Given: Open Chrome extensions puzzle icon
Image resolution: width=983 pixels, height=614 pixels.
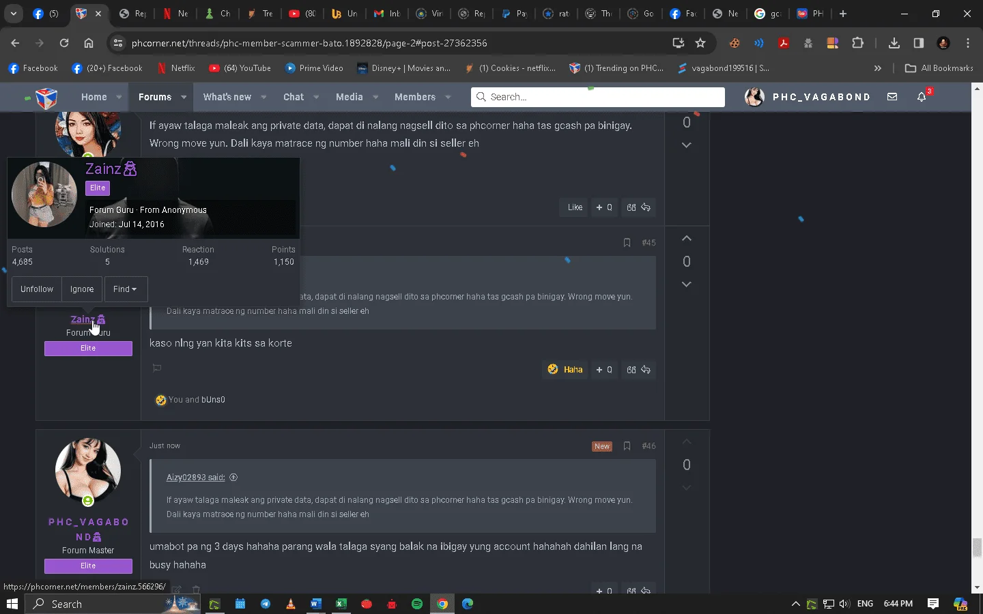Looking at the screenshot, I should pyautogui.click(x=858, y=43).
